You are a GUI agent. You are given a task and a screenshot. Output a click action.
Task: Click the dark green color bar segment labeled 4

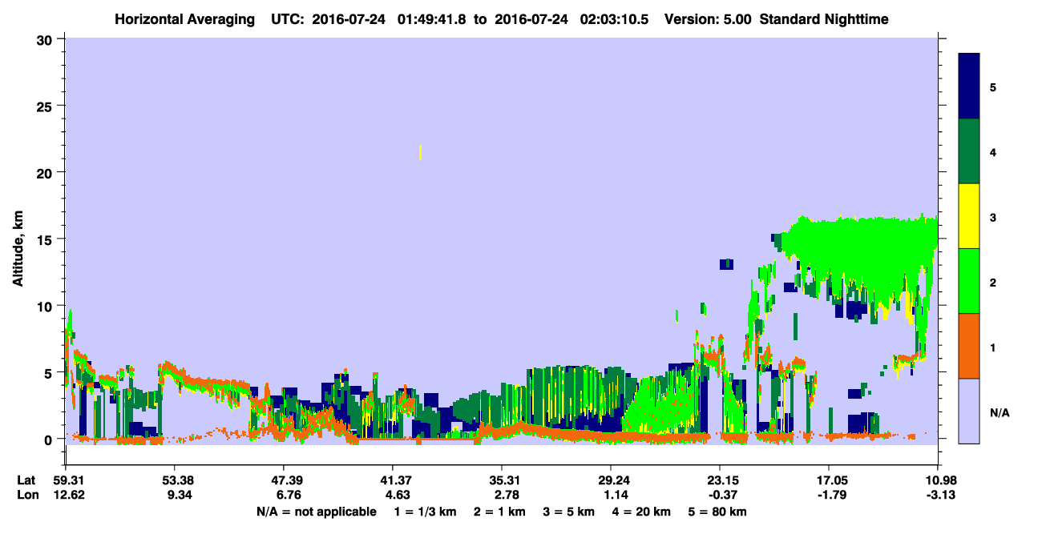[x=969, y=151]
